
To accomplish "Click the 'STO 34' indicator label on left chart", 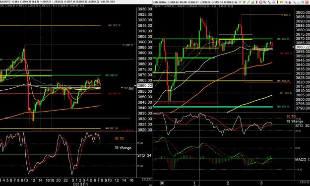I will pos(144,156).
